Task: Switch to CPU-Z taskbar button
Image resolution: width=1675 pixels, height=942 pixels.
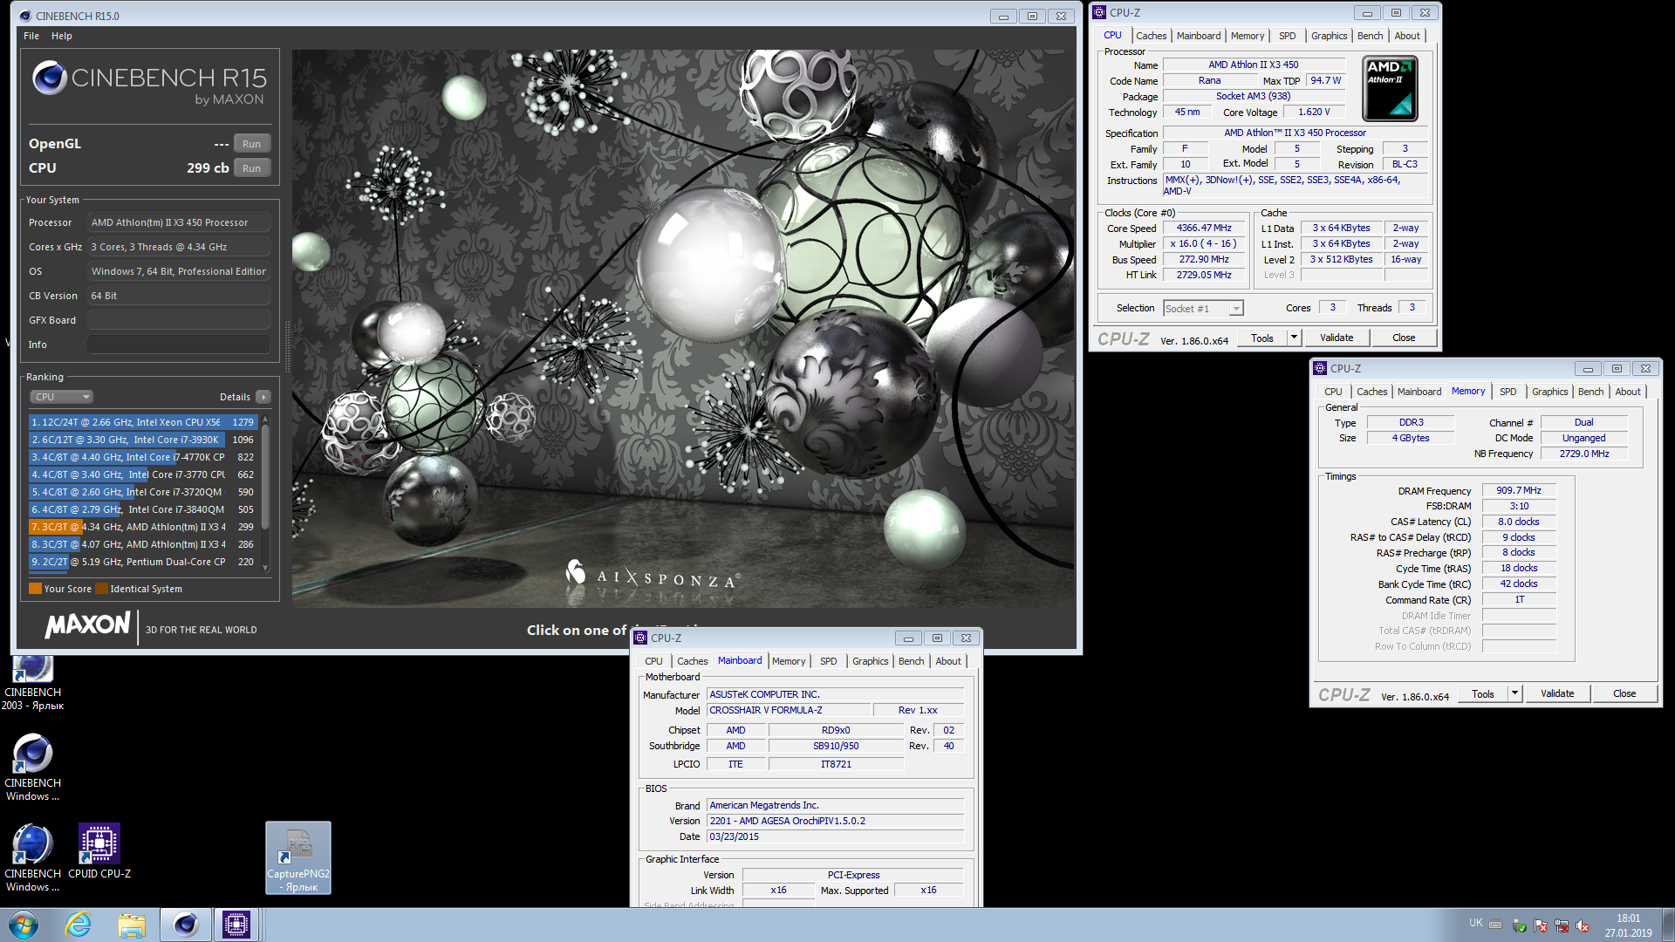Action: [x=236, y=925]
